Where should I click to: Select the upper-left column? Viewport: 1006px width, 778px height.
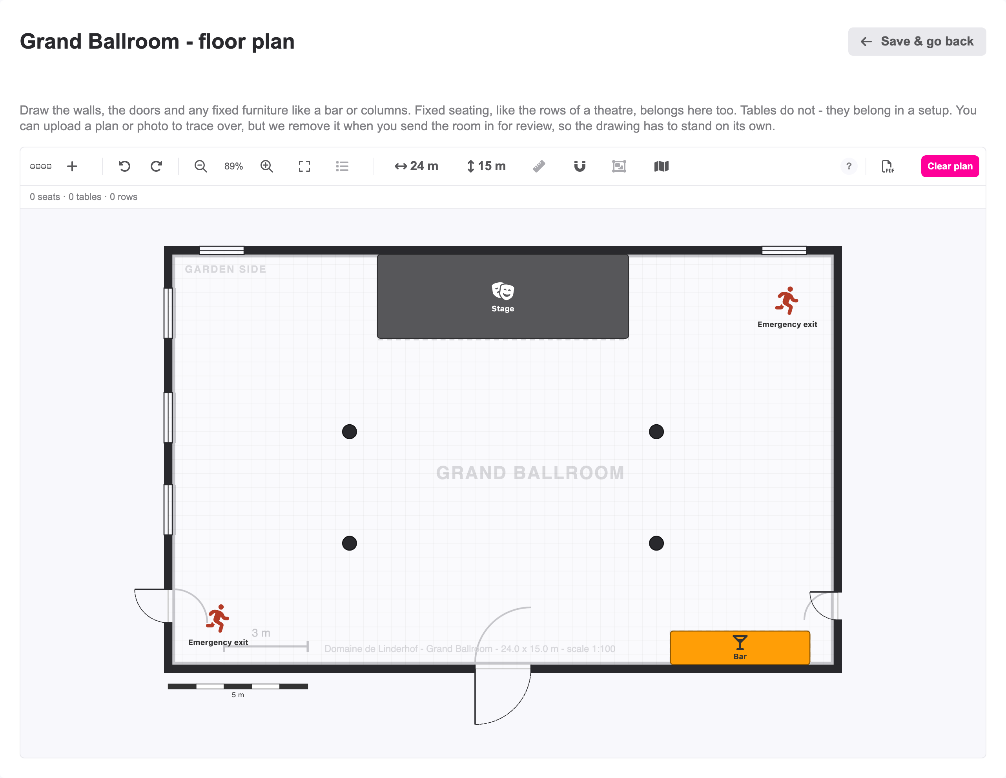tap(350, 432)
